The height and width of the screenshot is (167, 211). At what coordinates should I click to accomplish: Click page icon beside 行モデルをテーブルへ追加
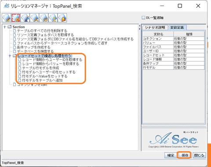click(20, 80)
